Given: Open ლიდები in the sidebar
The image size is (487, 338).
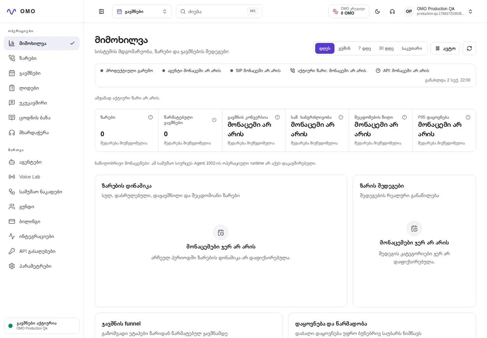Looking at the screenshot, I should point(42,88).
